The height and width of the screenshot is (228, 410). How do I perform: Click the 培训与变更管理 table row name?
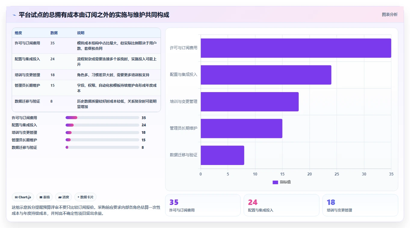[27, 75]
